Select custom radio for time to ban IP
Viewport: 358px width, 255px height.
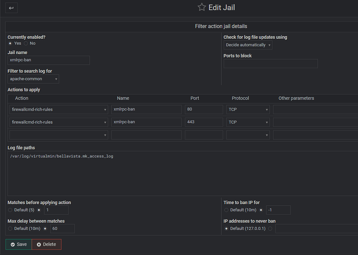point(261,210)
